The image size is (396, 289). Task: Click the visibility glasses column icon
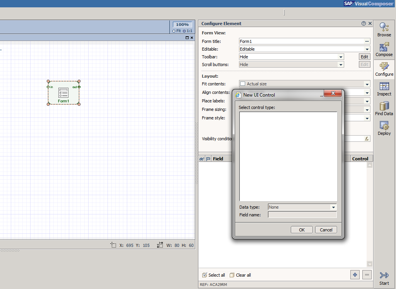202,159
